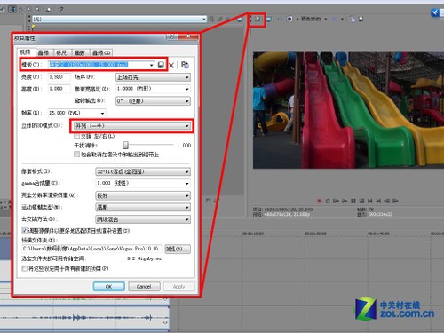
Task: Click the red Record button under preview
Action: coord(319,201)
